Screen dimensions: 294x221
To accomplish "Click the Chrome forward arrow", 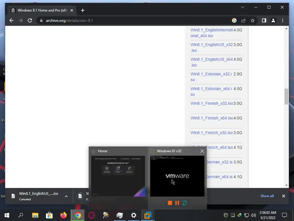I will (x=21, y=20).
